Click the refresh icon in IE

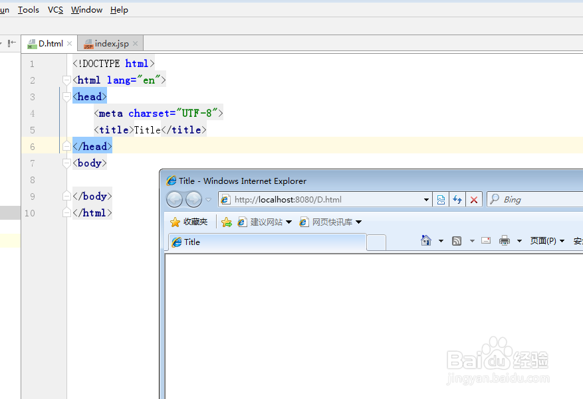pos(457,200)
